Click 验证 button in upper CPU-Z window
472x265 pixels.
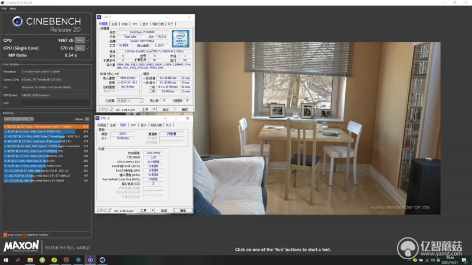click(166, 110)
